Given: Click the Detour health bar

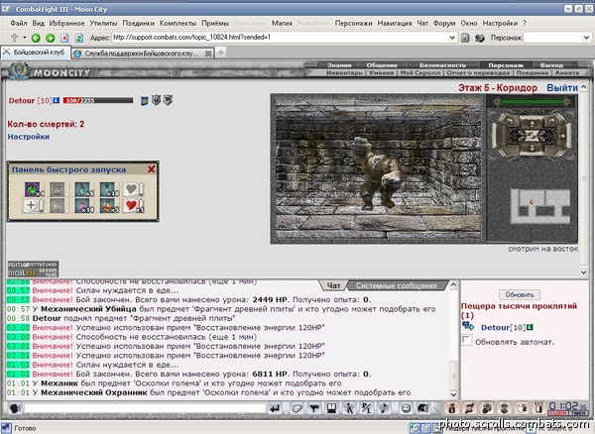Looking at the screenshot, I should 98,100.
